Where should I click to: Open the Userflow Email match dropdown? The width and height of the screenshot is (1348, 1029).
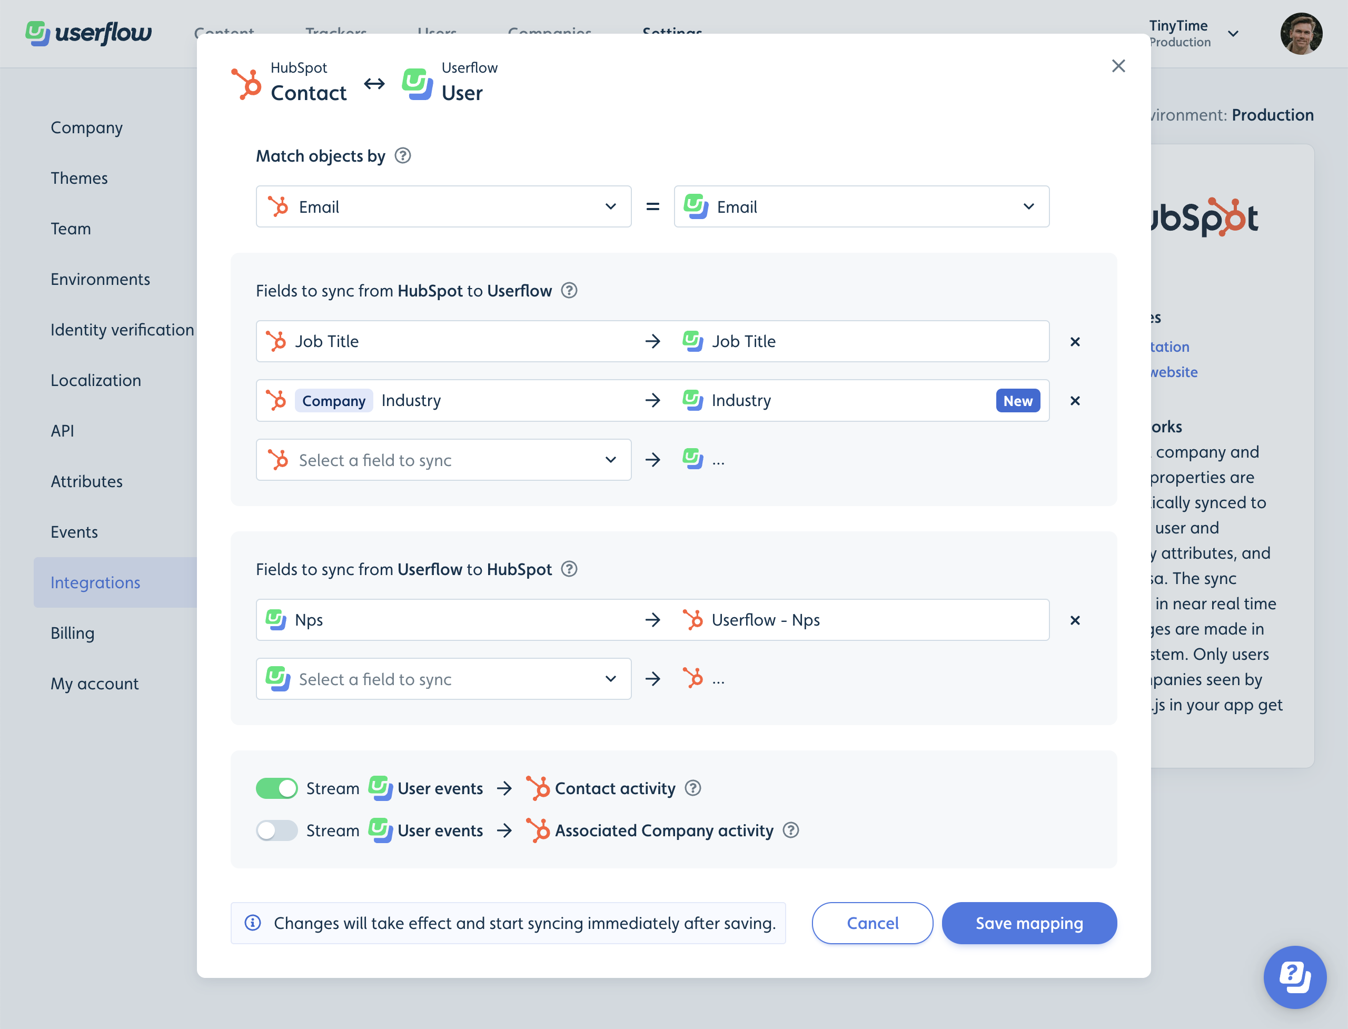coord(861,206)
